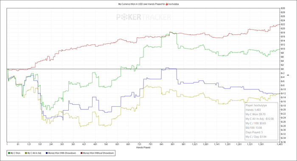This screenshot has height=161, width=297.
Task: Click the $-12 label on the y-axis
Action: click(283, 94)
